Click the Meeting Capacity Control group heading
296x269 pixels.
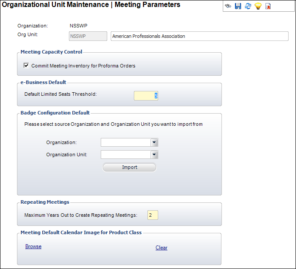[x=51, y=52]
